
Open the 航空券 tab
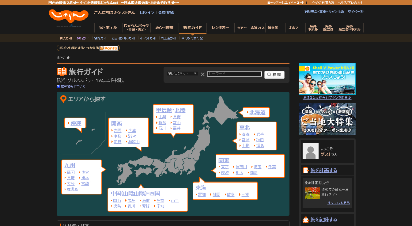pos(273,28)
